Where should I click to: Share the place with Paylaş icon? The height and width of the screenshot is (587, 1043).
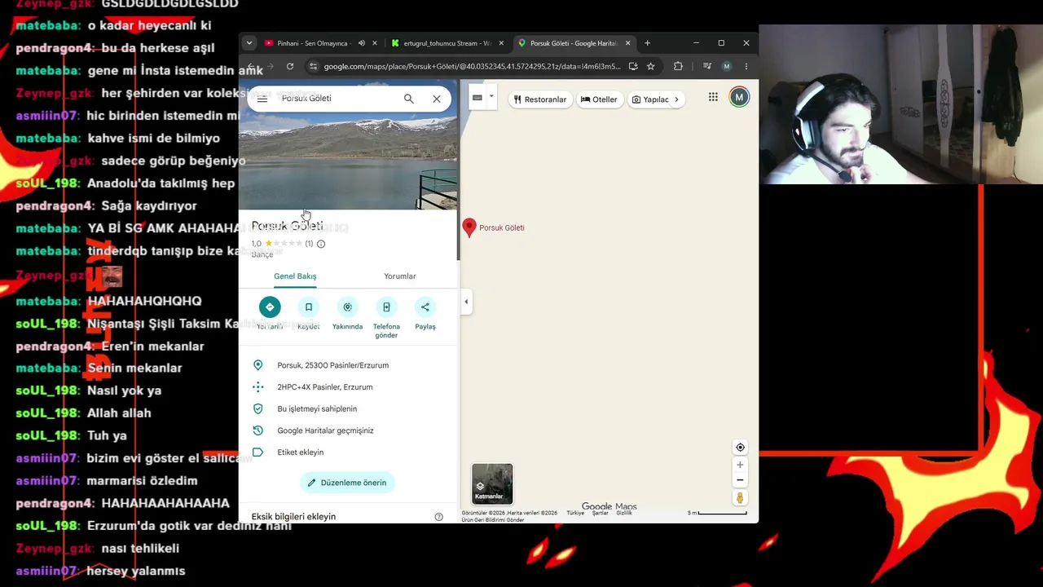425,307
